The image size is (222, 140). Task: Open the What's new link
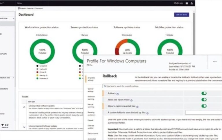coord(178,3)
